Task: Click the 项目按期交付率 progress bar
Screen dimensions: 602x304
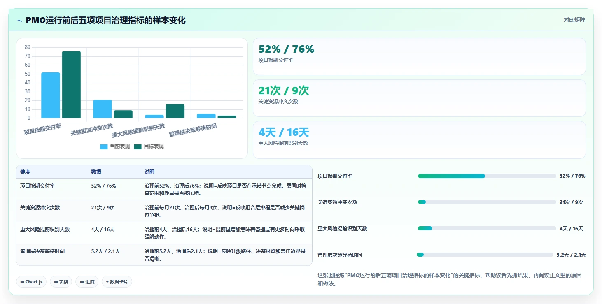Action: click(487, 176)
